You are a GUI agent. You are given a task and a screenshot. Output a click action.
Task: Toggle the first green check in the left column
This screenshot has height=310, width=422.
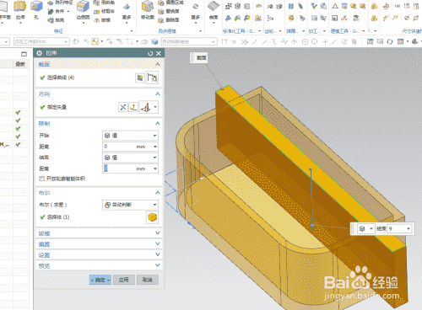[x=18, y=112]
